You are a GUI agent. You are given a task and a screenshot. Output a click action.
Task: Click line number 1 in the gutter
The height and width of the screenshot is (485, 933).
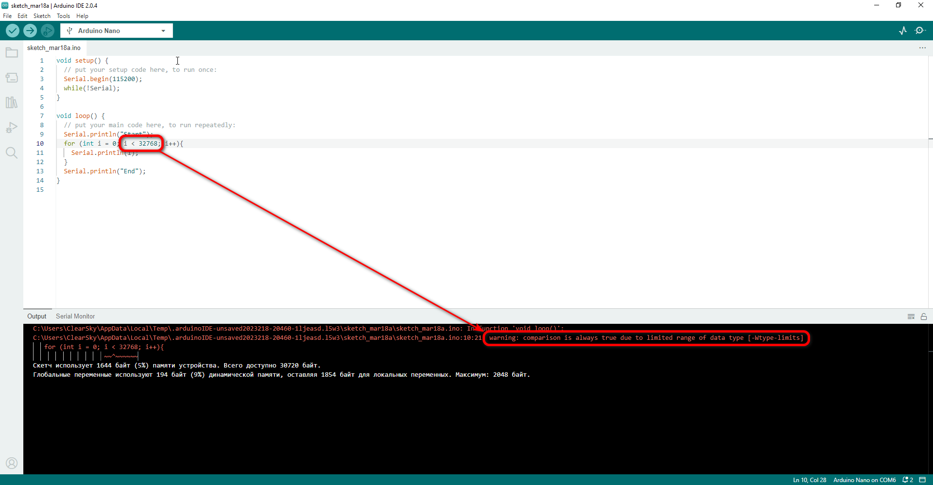point(42,61)
